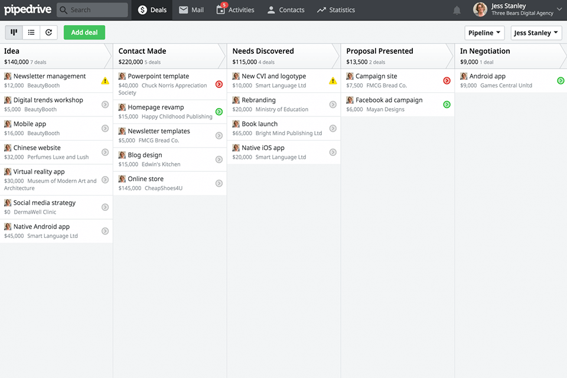The width and height of the screenshot is (567, 378).
Task: Open the Activities tab
Action: (235, 10)
